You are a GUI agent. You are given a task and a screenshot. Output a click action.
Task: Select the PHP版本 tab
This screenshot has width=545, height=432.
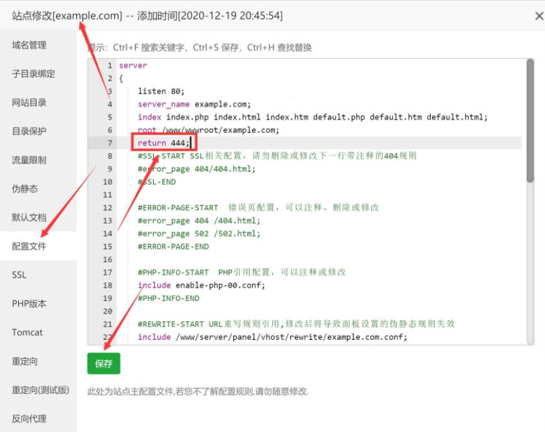[x=29, y=303]
